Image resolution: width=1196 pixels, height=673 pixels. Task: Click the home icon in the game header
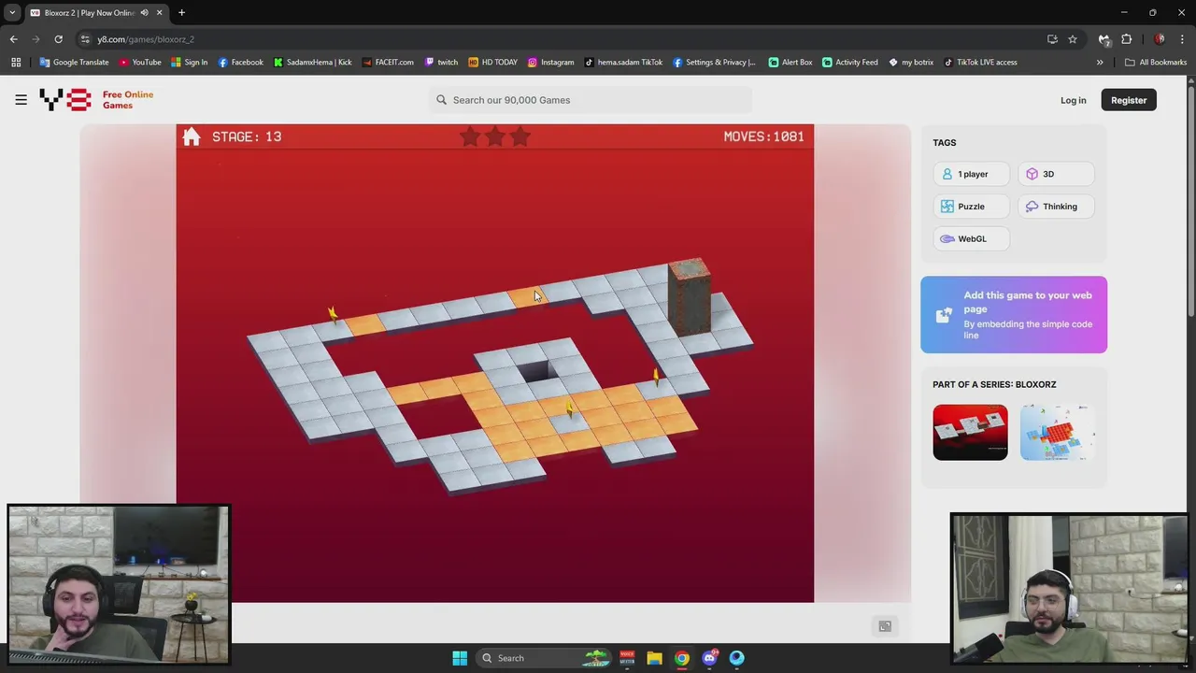pos(192,136)
